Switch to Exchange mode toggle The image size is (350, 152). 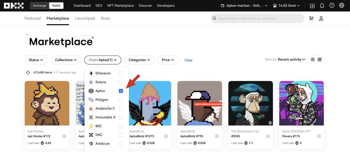40,5
